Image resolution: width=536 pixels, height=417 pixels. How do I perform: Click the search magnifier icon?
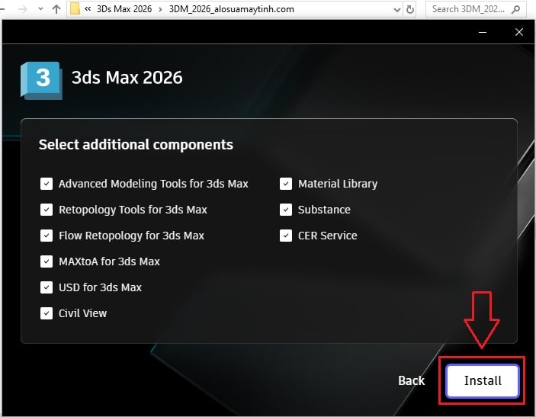coord(516,9)
